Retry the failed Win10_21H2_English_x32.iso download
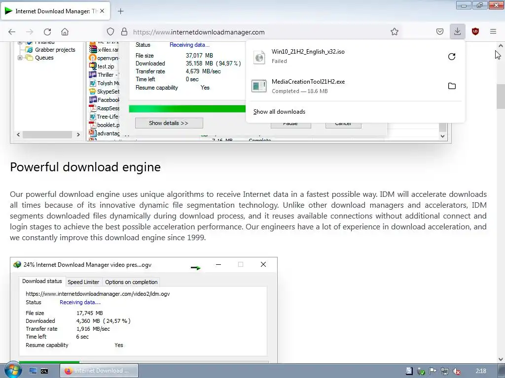The width and height of the screenshot is (505, 378). coord(452,57)
